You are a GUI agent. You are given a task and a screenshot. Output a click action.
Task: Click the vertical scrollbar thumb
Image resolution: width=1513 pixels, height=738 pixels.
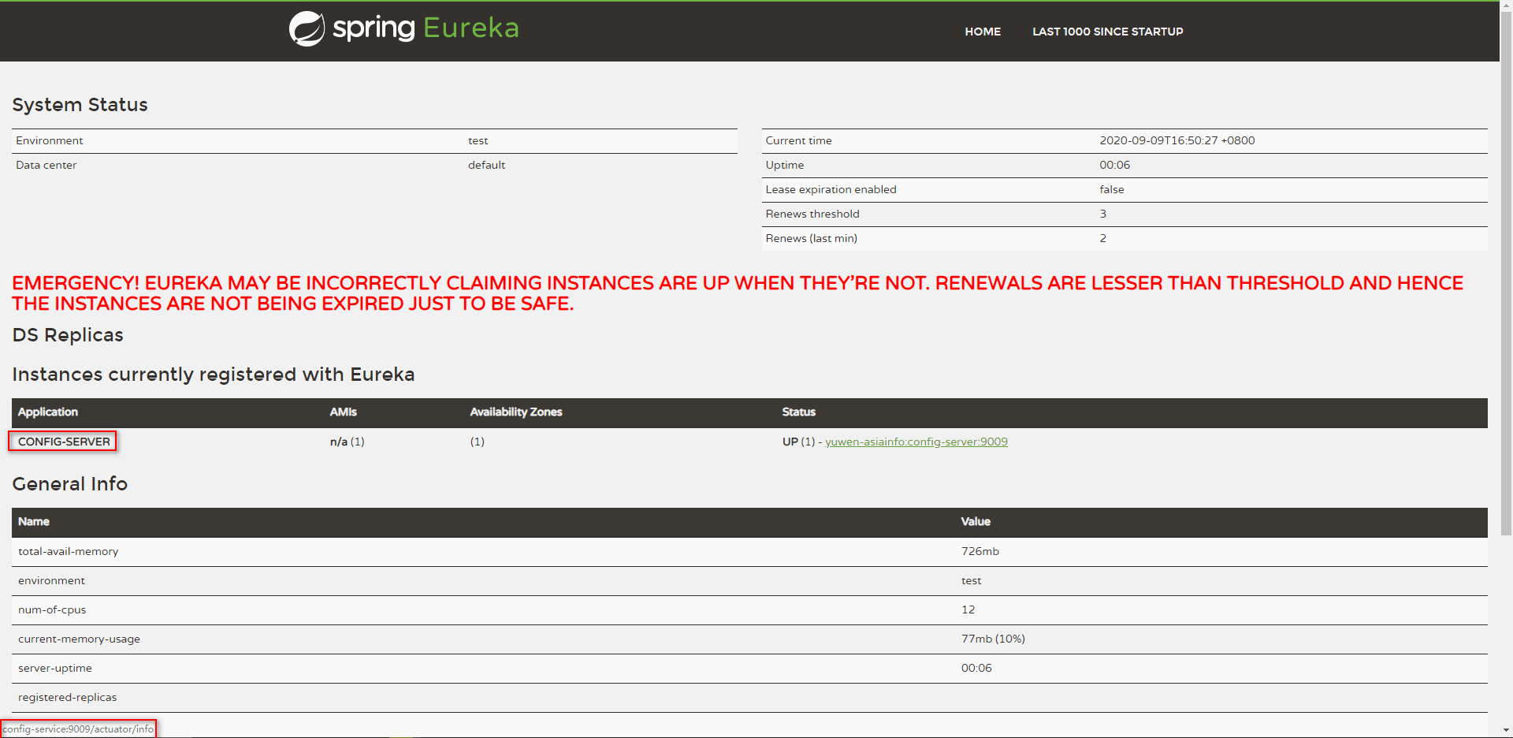1506,272
